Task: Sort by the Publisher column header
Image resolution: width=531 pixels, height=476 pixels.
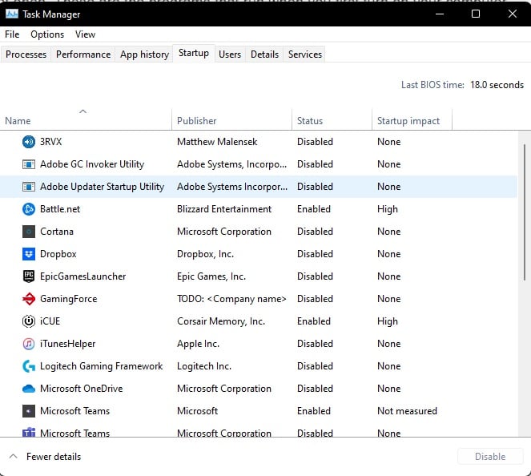Action: (x=231, y=119)
